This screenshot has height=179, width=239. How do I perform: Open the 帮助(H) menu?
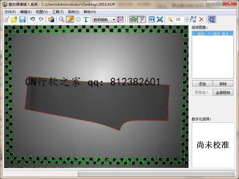[90, 12]
